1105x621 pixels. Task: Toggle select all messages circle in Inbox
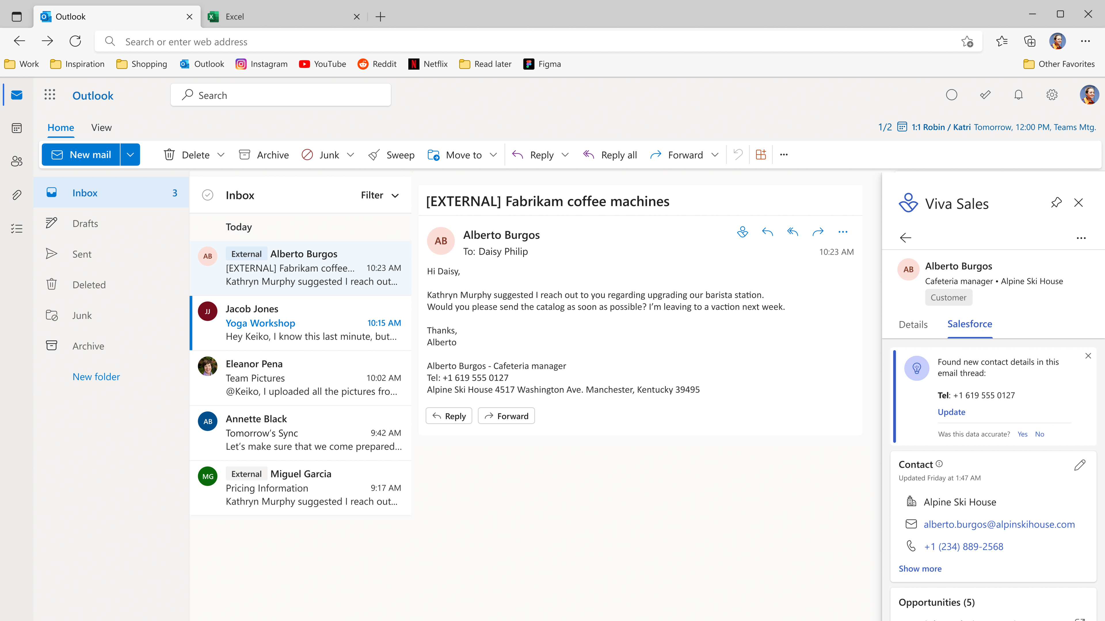(x=207, y=195)
